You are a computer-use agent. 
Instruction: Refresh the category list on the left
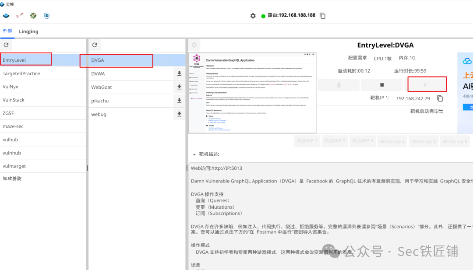6,45
